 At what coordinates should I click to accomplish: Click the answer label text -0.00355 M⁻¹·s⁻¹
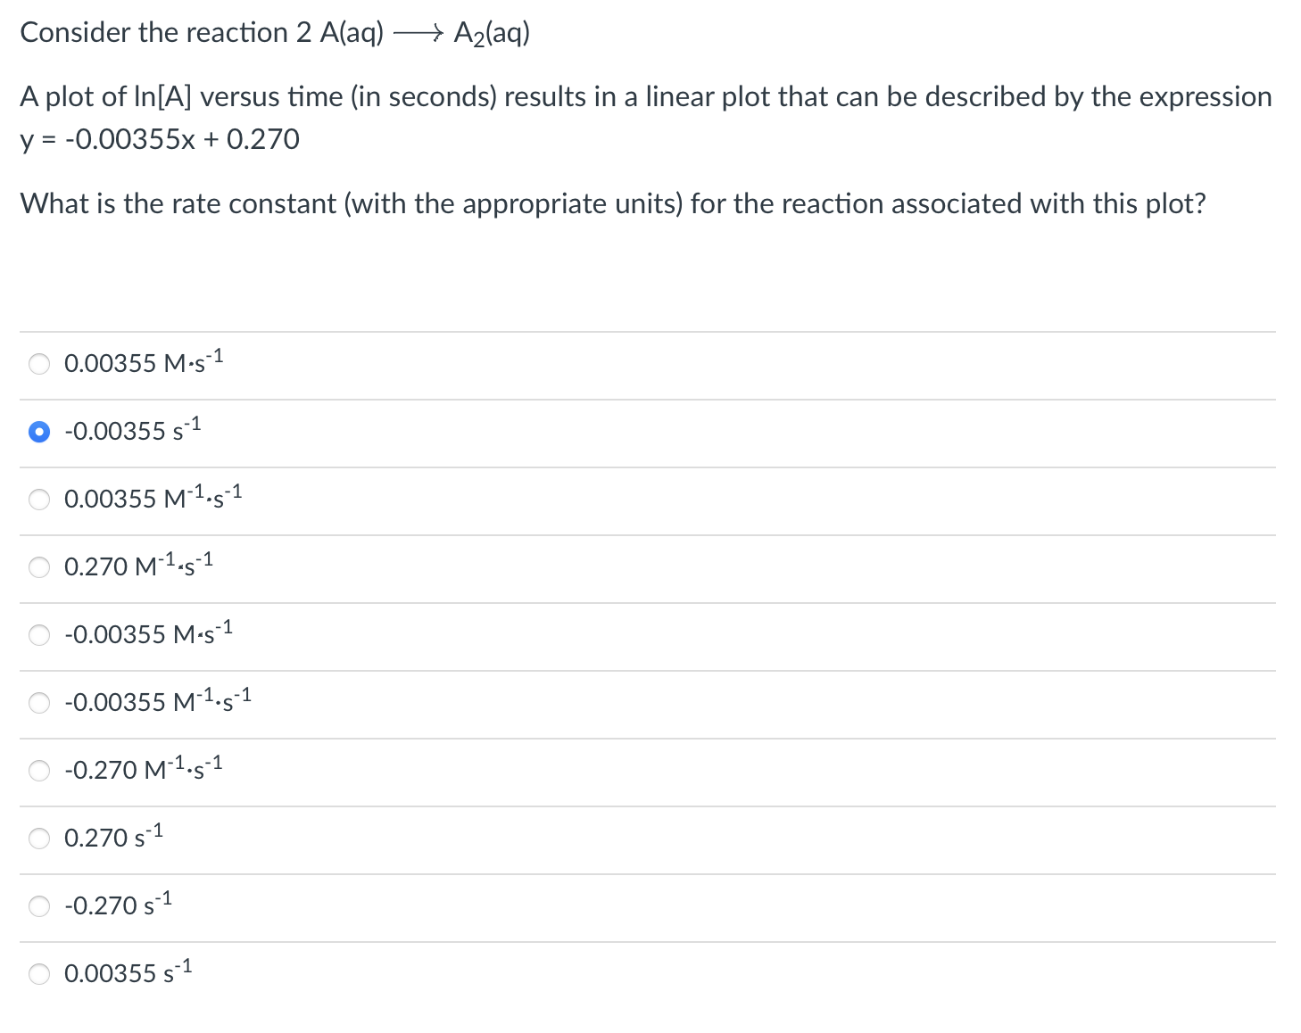point(158,700)
